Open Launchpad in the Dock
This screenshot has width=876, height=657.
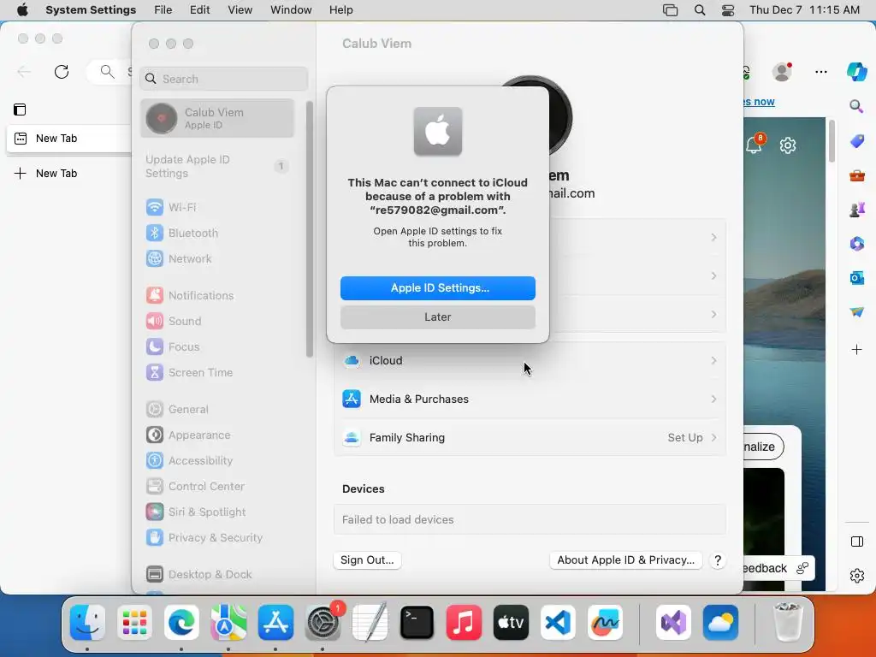pyautogui.click(x=134, y=622)
